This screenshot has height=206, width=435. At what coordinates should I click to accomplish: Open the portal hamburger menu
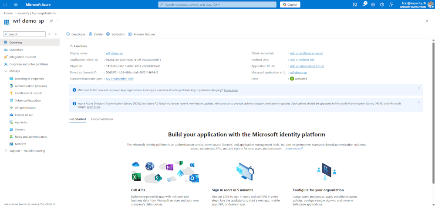[16, 4]
